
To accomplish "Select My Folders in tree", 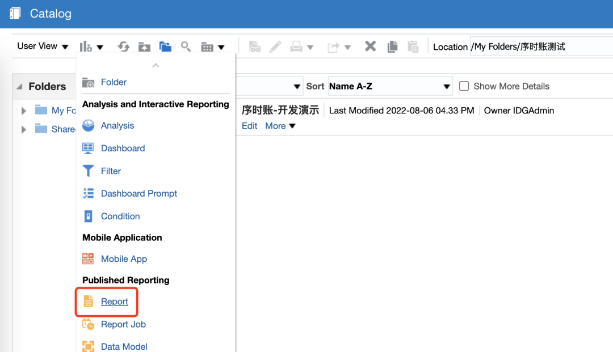I will [x=64, y=111].
